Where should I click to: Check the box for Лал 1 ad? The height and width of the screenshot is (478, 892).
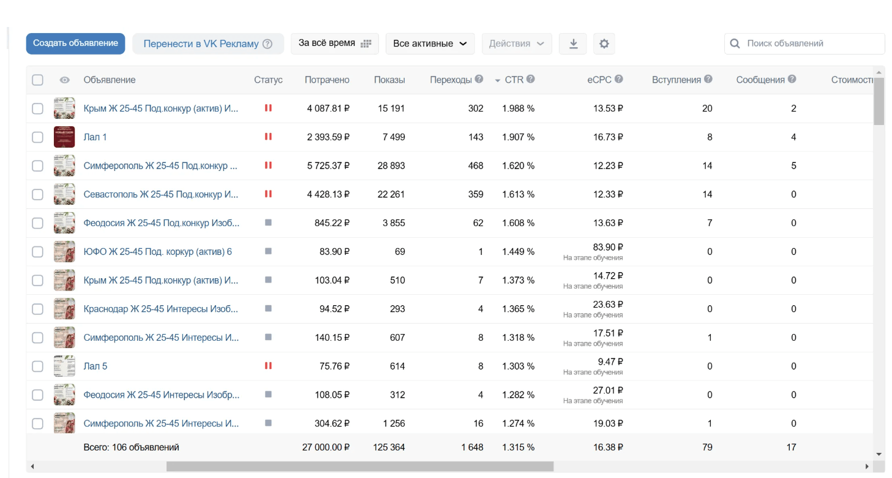tap(37, 137)
